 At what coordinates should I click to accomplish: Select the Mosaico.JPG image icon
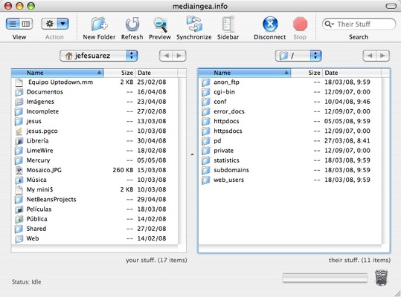(19, 170)
